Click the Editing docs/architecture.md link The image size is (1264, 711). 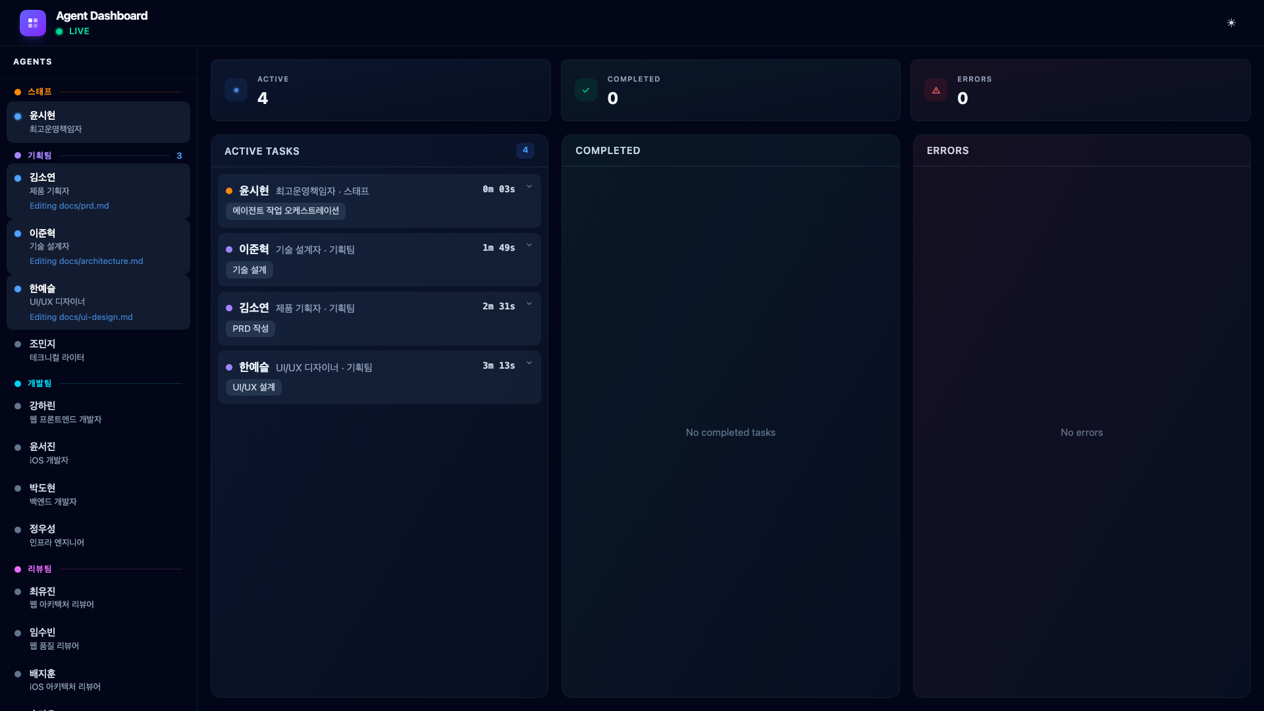86,261
